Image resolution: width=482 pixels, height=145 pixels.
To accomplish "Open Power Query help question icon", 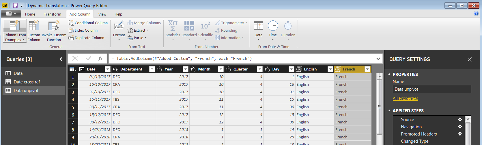I will pos(476,14).
